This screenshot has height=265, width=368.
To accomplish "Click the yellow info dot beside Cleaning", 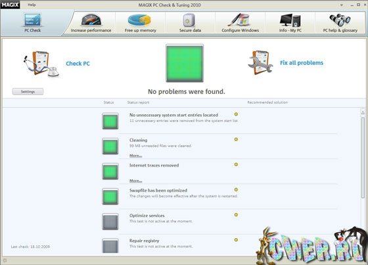I will tap(236, 140).
